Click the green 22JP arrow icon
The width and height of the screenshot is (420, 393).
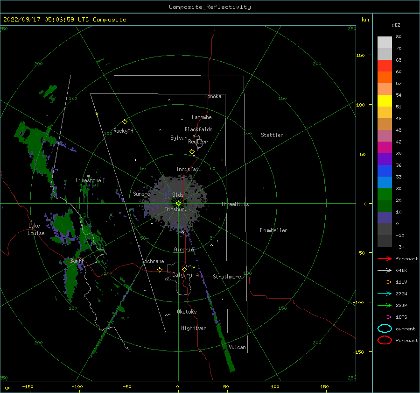pos(385,305)
